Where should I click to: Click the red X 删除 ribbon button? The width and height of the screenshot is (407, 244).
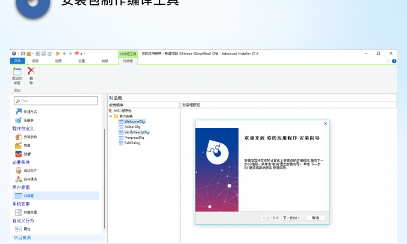coord(31,76)
